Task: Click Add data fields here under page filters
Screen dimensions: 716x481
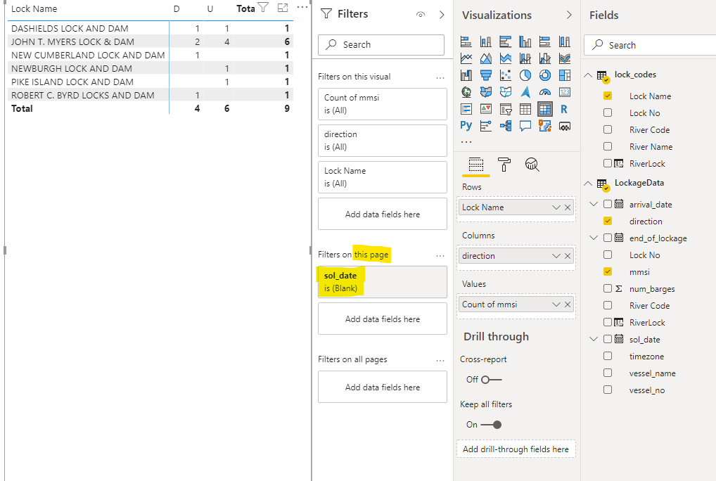Action: (382, 319)
